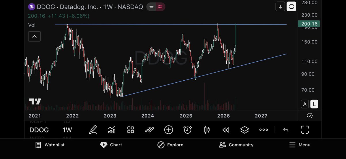Tap the add symbol plus circle icon
Viewport: 346px width, 159px height.
(169, 130)
